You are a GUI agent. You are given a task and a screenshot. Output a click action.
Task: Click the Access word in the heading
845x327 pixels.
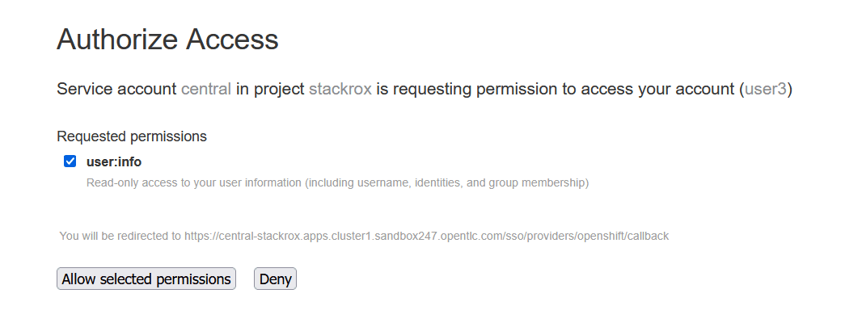point(232,39)
